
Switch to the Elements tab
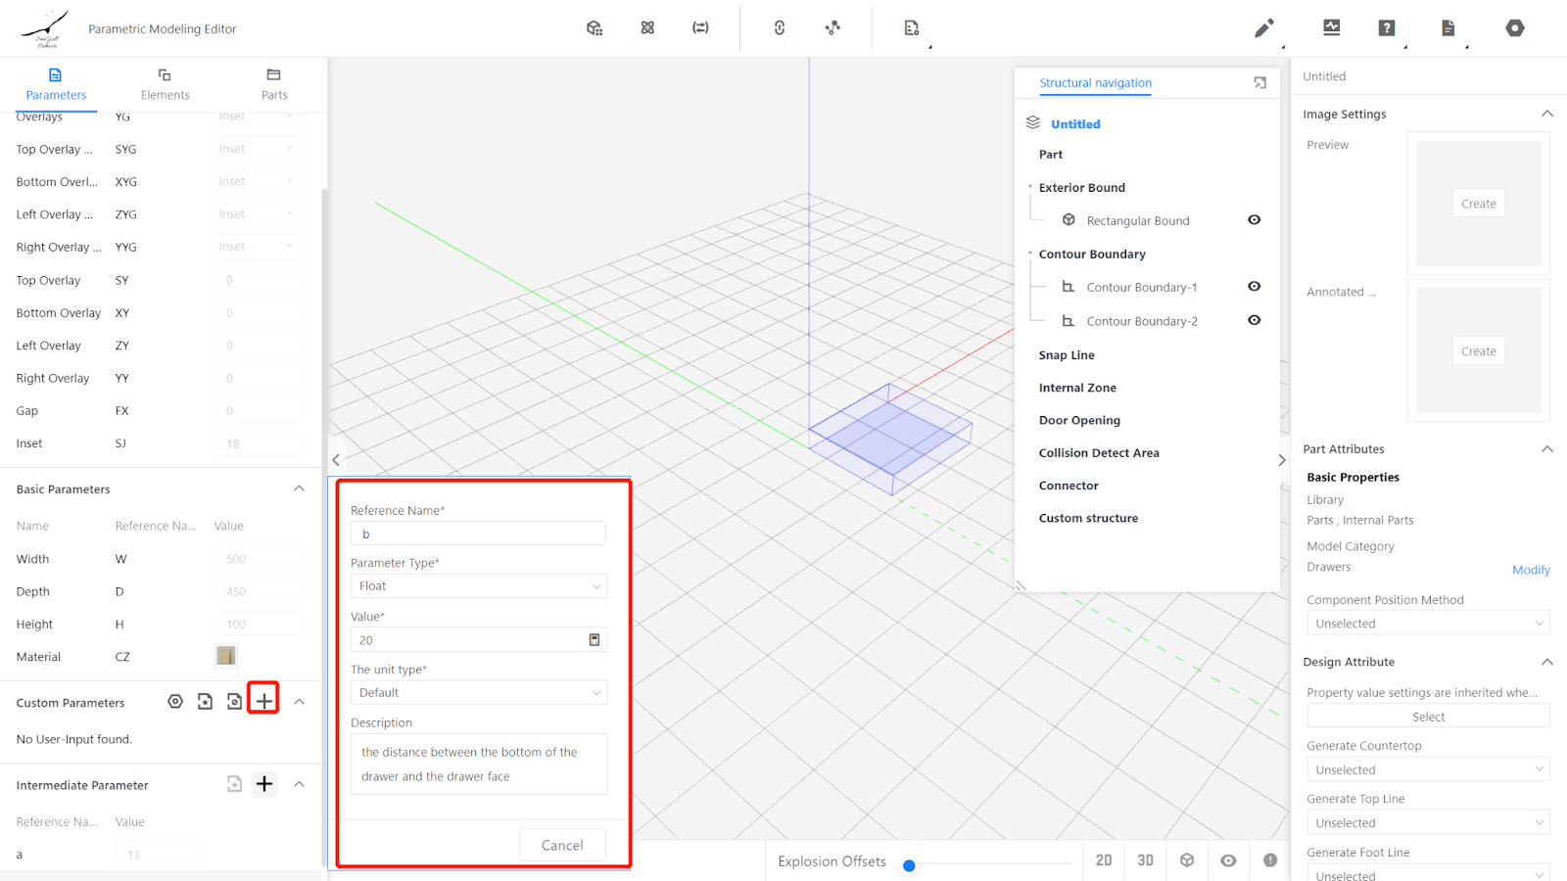(x=165, y=84)
